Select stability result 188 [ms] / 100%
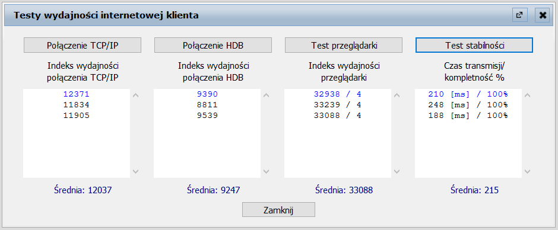The height and width of the screenshot is (230, 558). tap(468, 116)
